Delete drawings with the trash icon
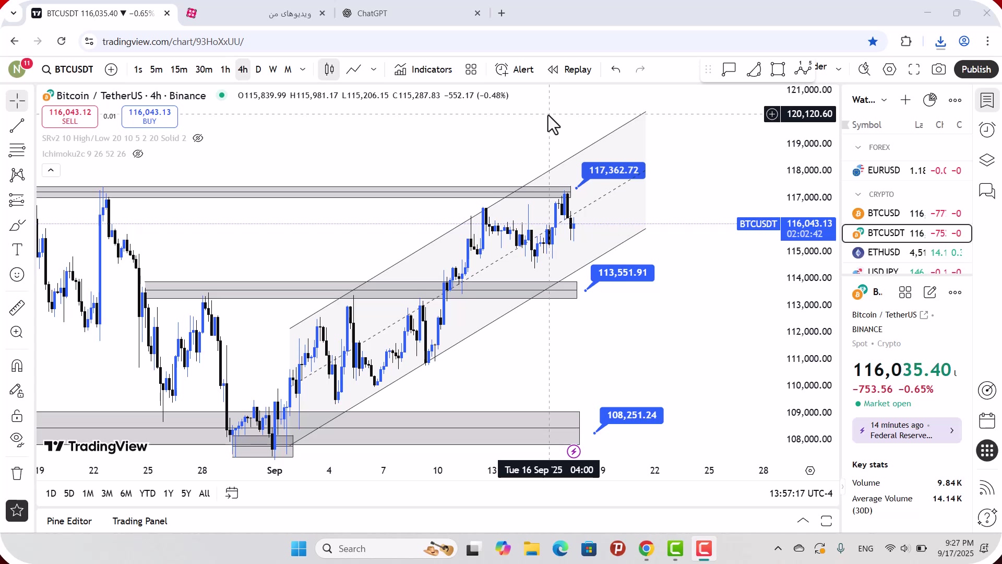The image size is (1002, 564). point(17,473)
